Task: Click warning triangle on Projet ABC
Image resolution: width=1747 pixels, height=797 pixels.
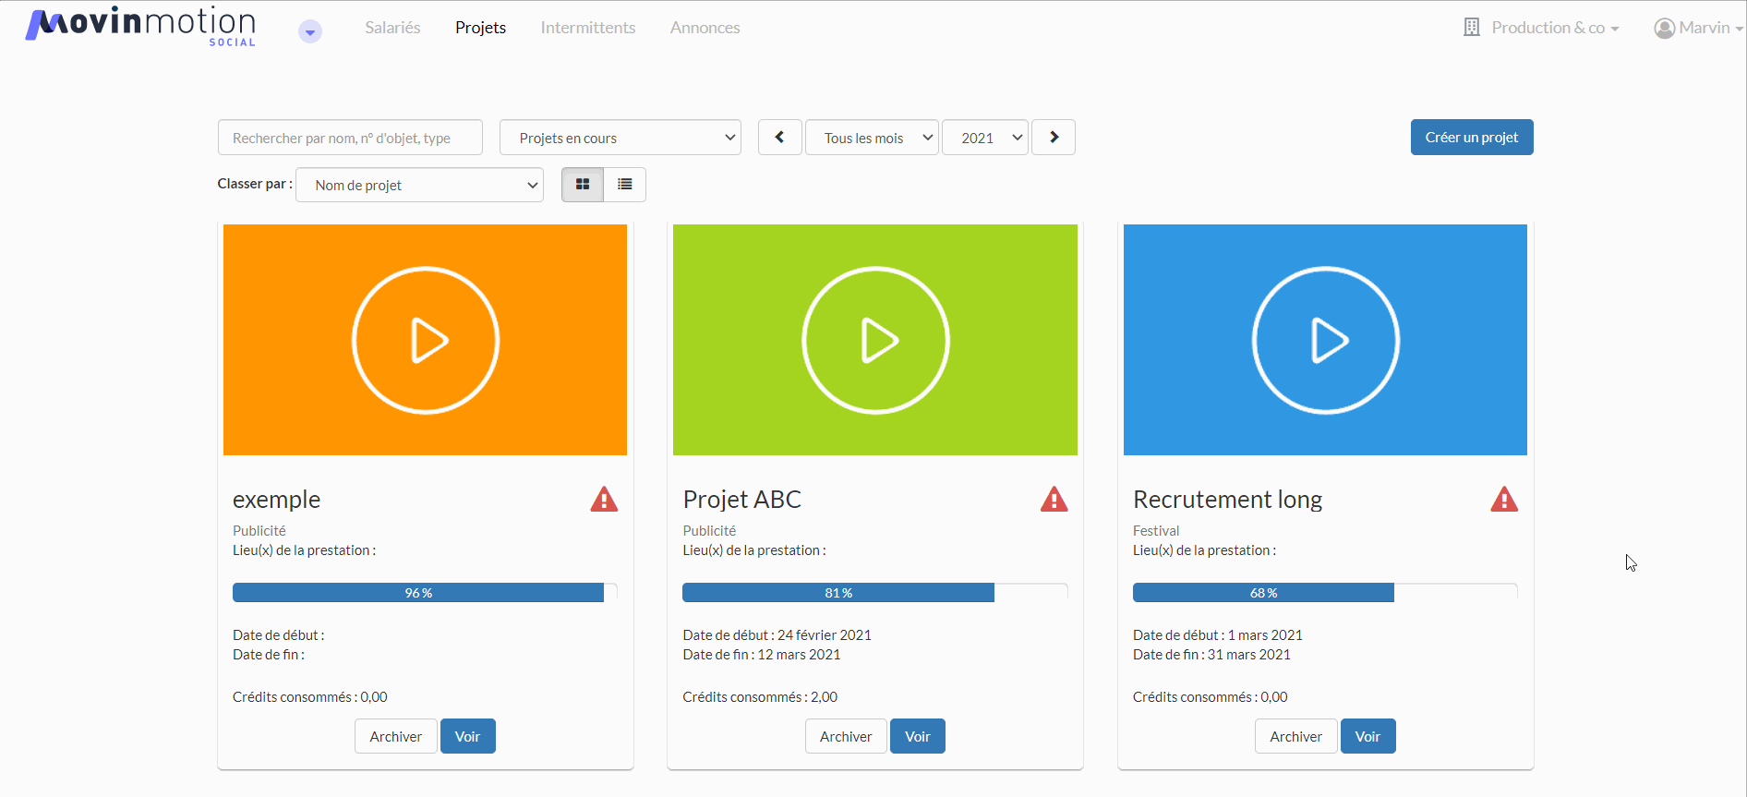Action: (x=1054, y=500)
